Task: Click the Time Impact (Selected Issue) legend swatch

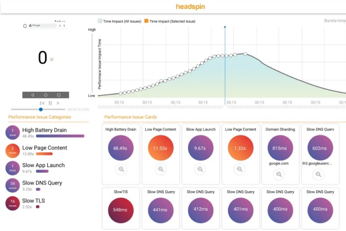Action: pos(147,21)
